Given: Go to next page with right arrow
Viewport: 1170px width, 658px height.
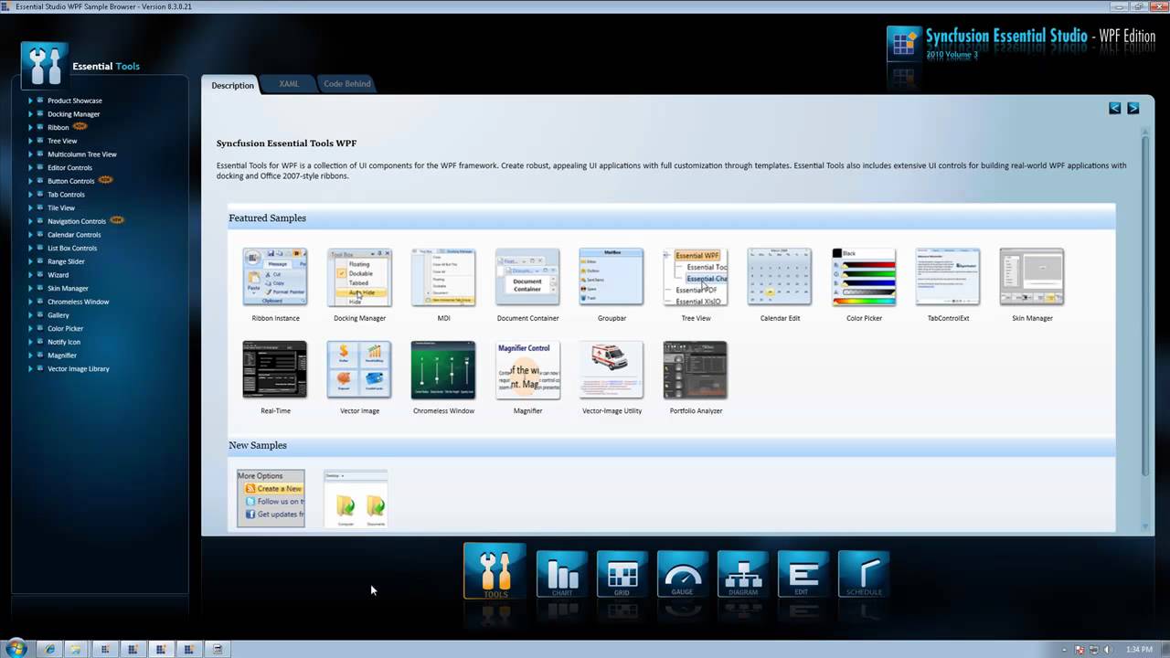Looking at the screenshot, I should [x=1133, y=108].
